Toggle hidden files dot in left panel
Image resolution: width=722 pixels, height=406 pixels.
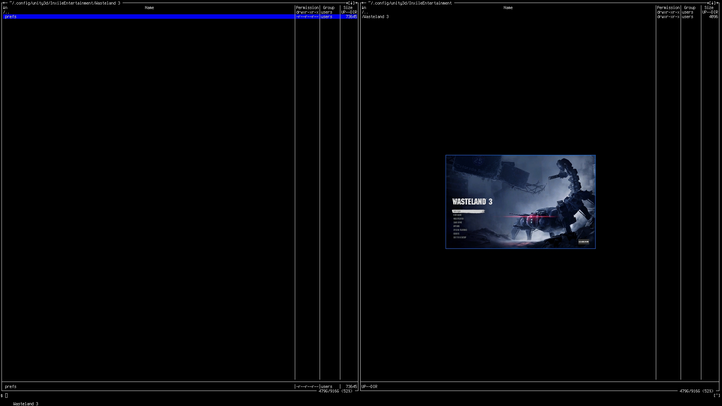[347, 3]
